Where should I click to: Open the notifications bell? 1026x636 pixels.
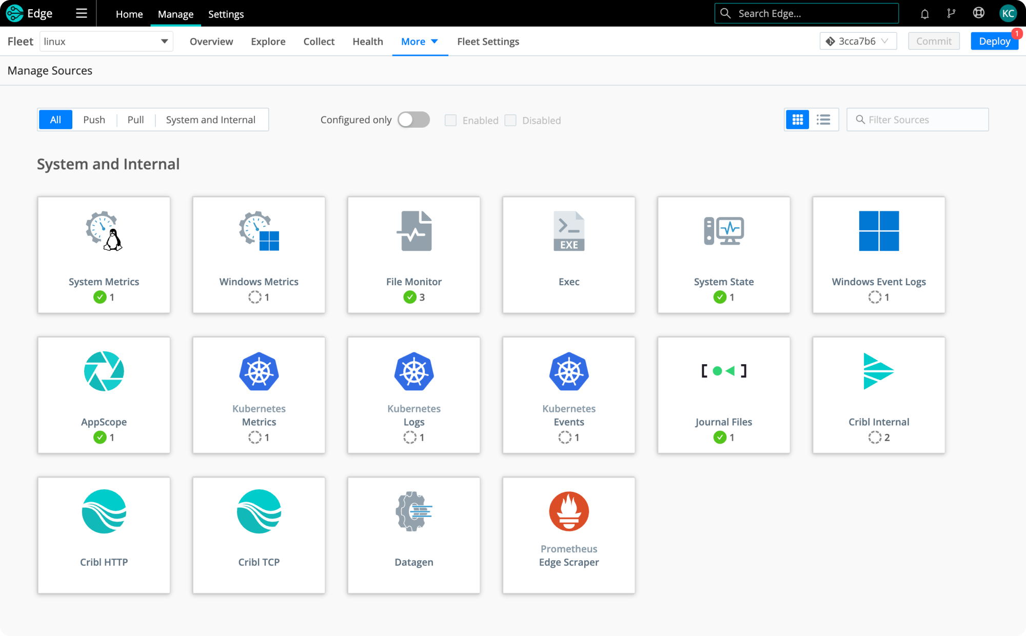924,14
